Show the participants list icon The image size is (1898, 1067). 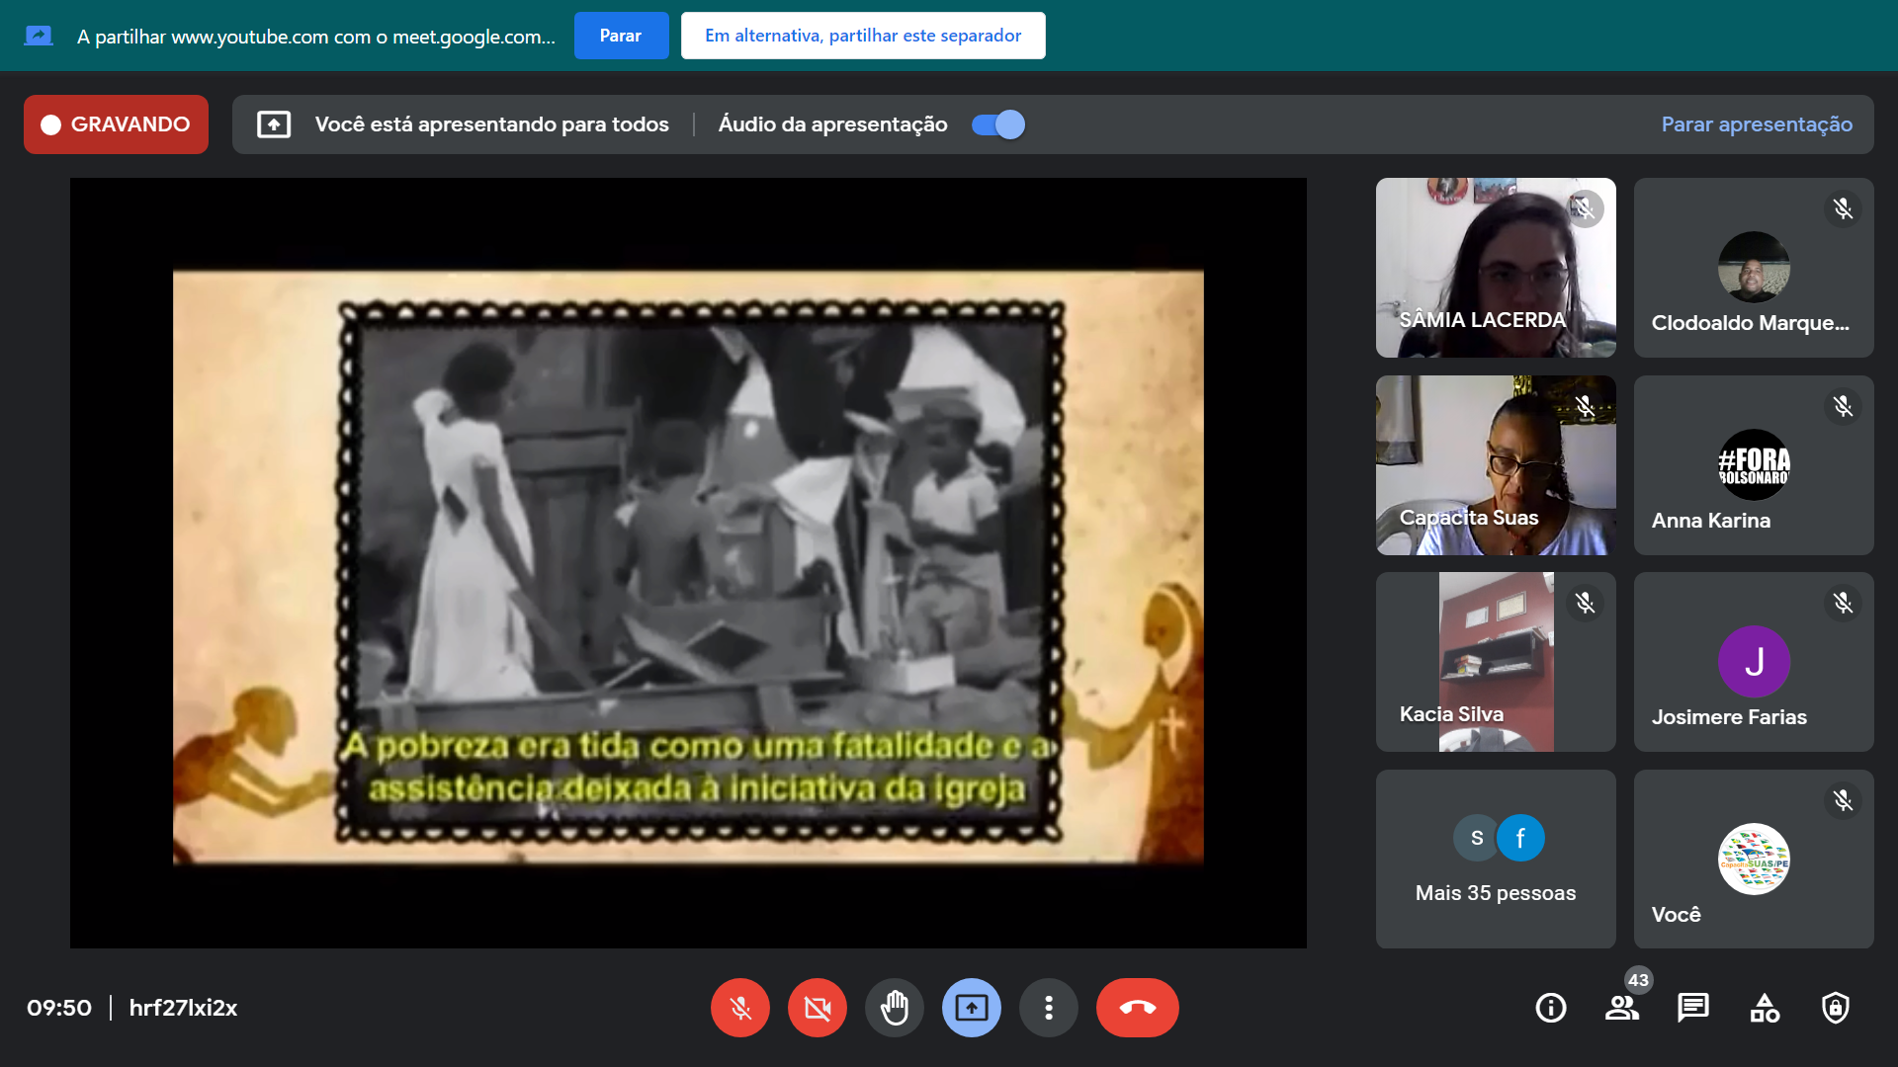(x=1621, y=1008)
